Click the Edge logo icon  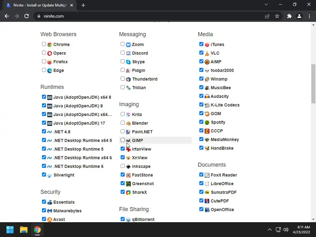(50, 71)
